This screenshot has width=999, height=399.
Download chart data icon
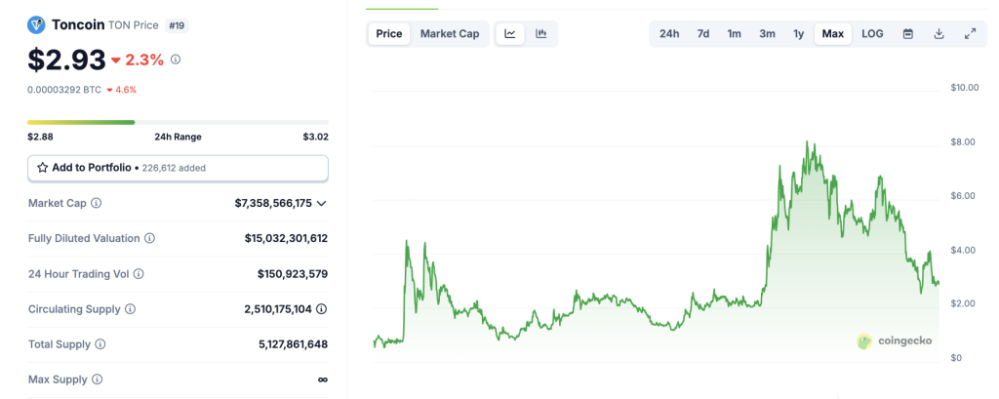tap(939, 34)
